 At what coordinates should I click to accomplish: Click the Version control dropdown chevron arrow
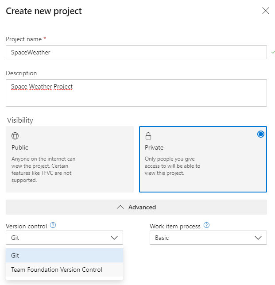pyautogui.click(x=114, y=238)
